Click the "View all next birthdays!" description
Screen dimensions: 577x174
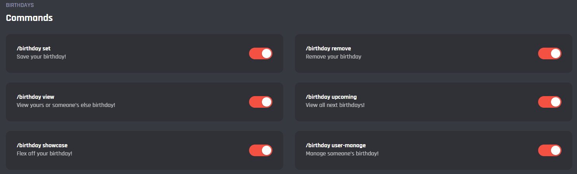tap(335, 105)
